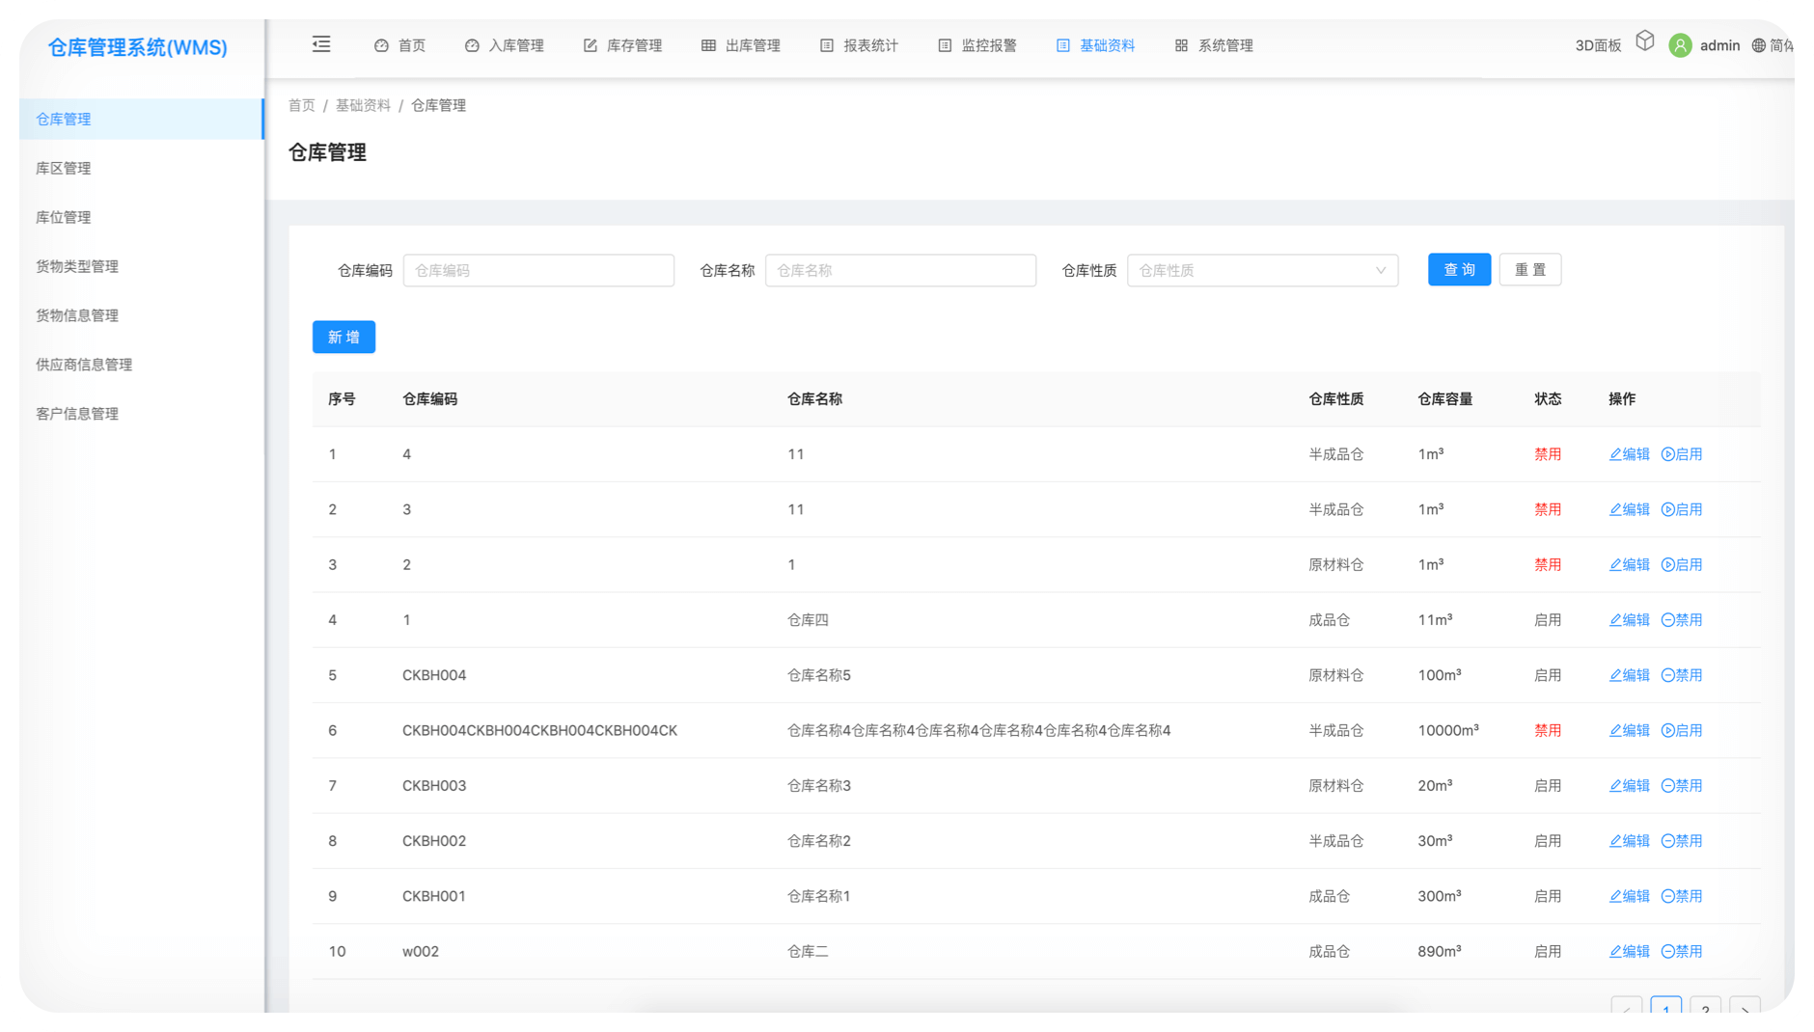Click the globe language icon

[x=1758, y=45]
